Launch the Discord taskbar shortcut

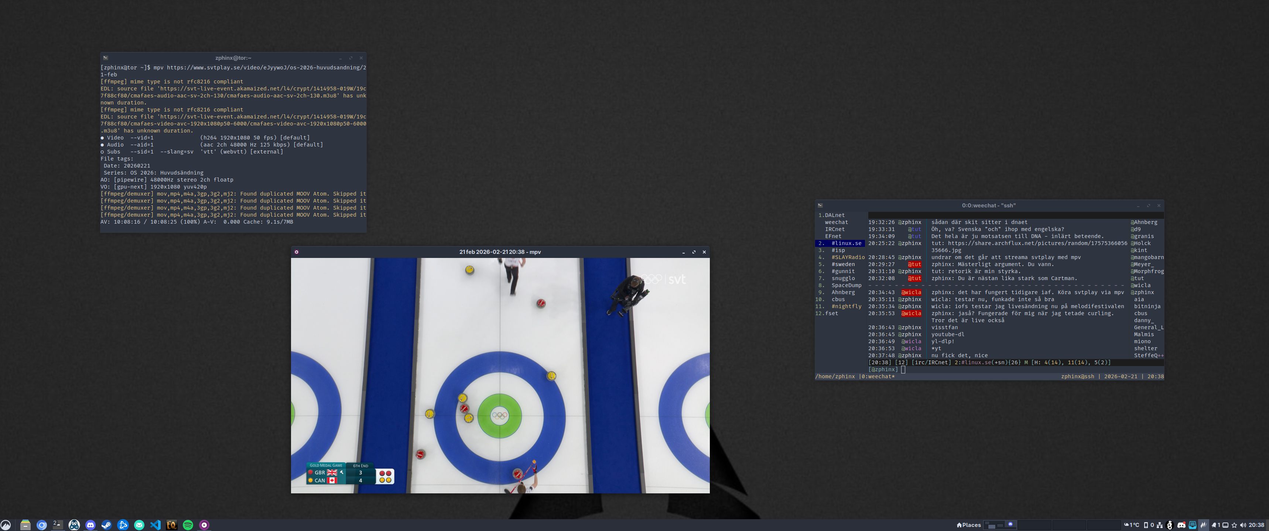point(90,525)
